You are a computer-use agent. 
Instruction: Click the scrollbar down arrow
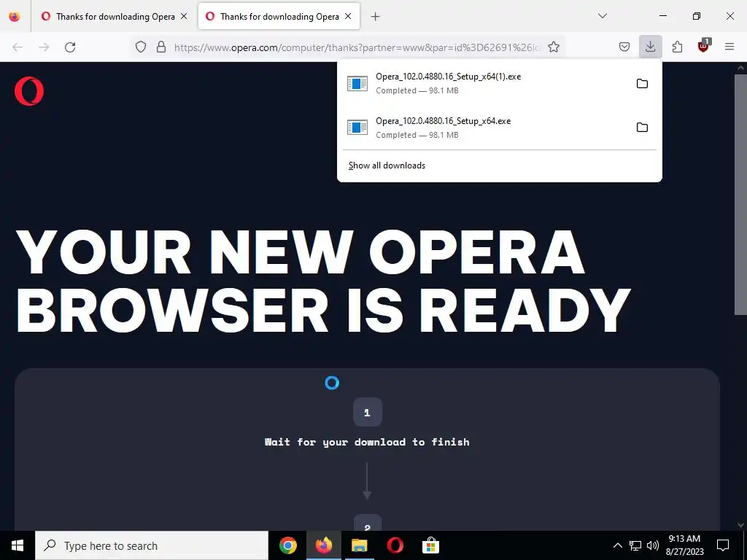pos(740,525)
